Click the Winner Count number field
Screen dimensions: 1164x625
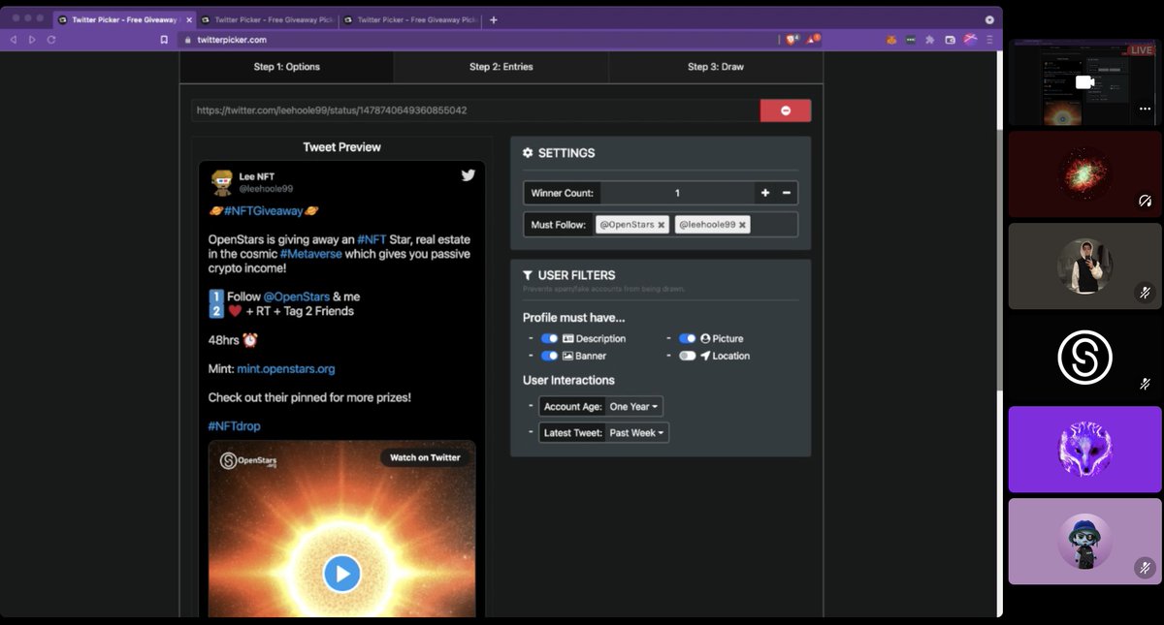(677, 193)
